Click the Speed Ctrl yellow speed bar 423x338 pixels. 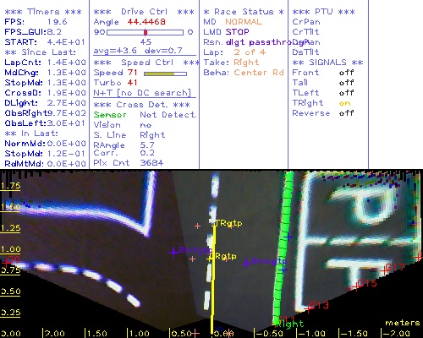165,74
